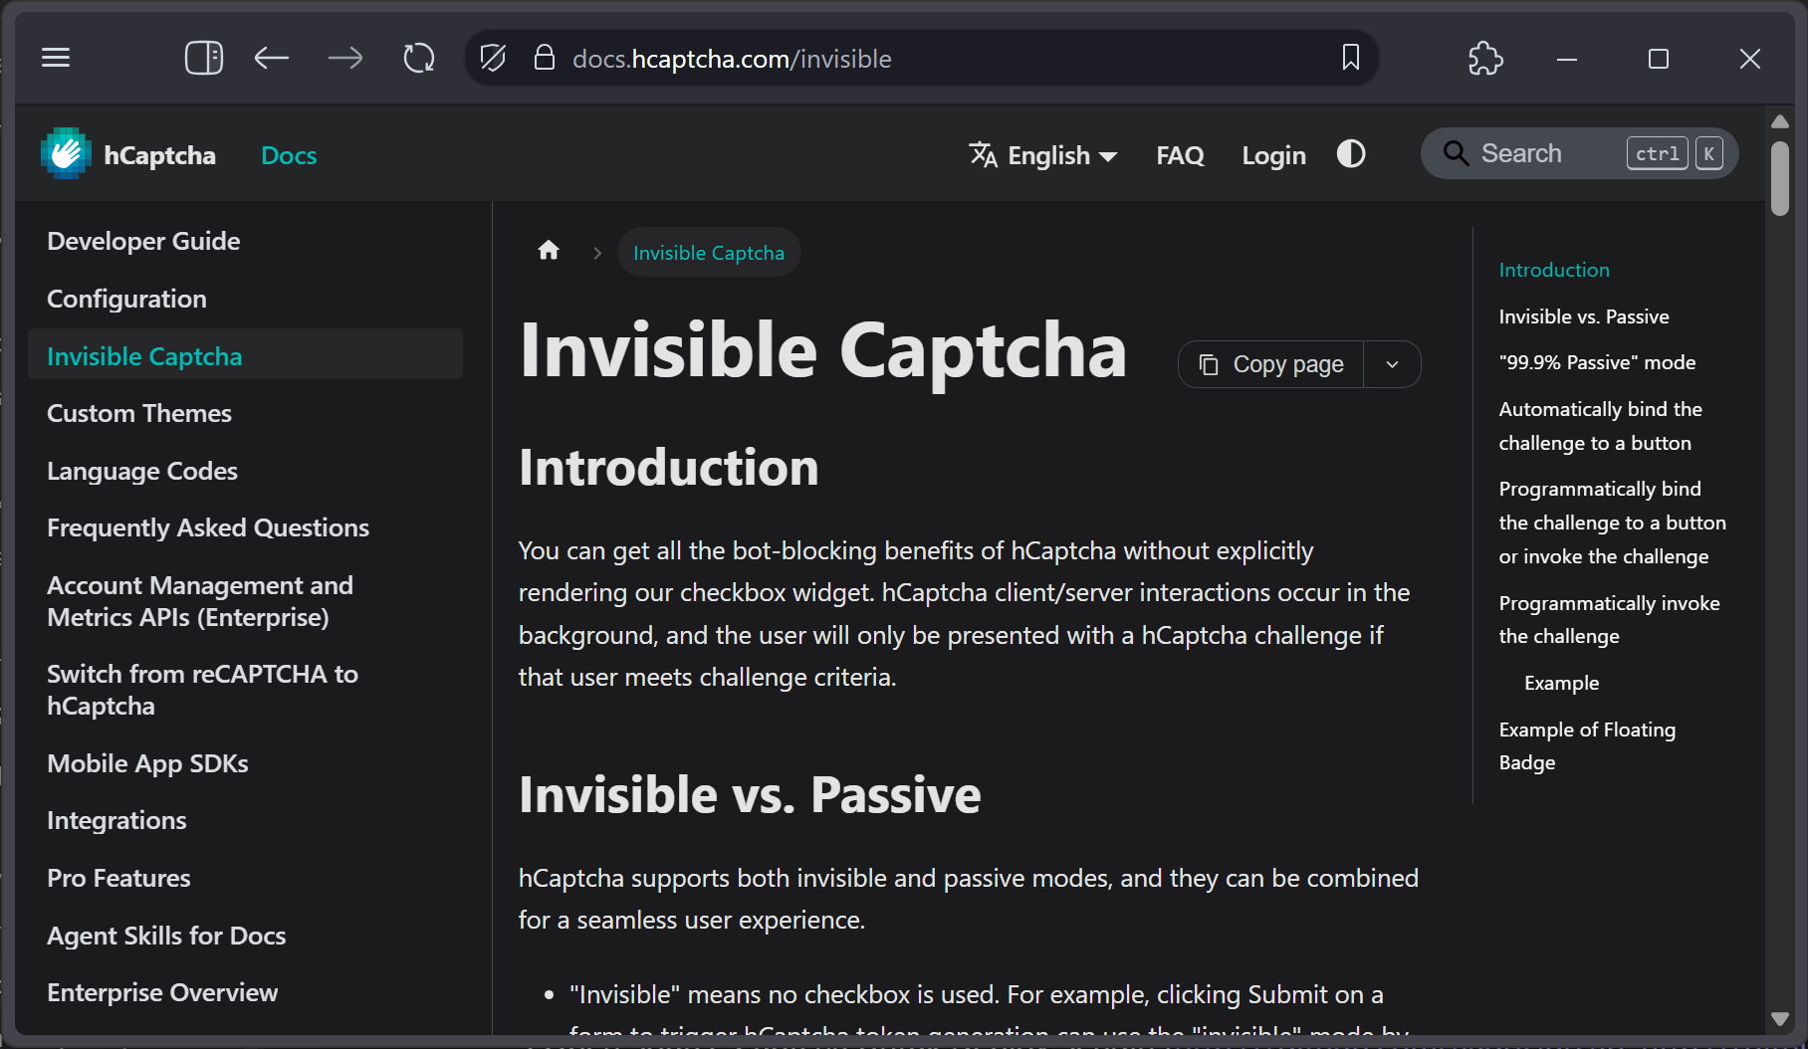
Task: Open the Docs navbar link
Action: pos(289,155)
